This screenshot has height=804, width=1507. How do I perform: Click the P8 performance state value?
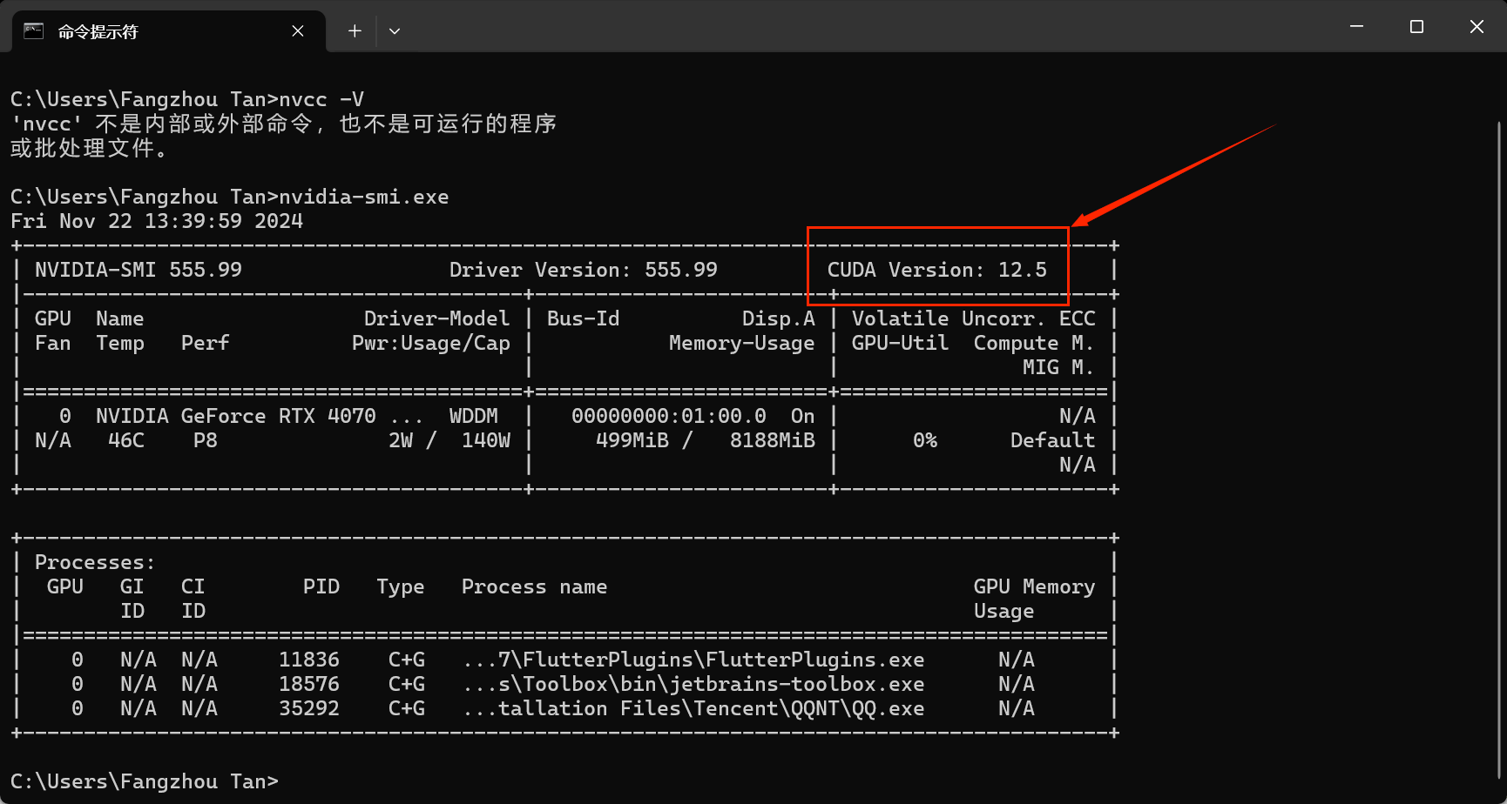click(206, 440)
